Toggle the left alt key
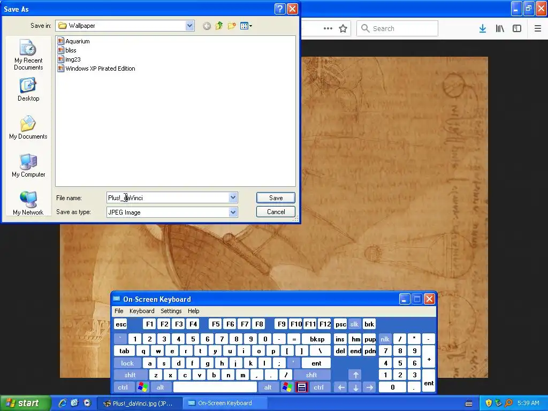The height and width of the screenshot is (411, 548). click(x=161, y=387)
